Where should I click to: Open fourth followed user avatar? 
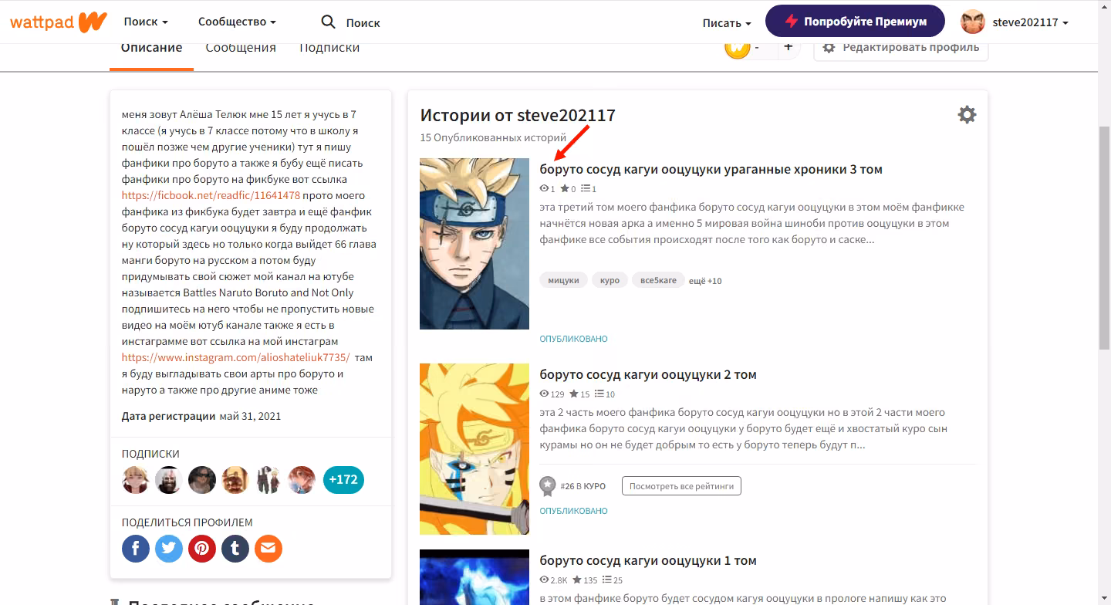coord(235,480)
